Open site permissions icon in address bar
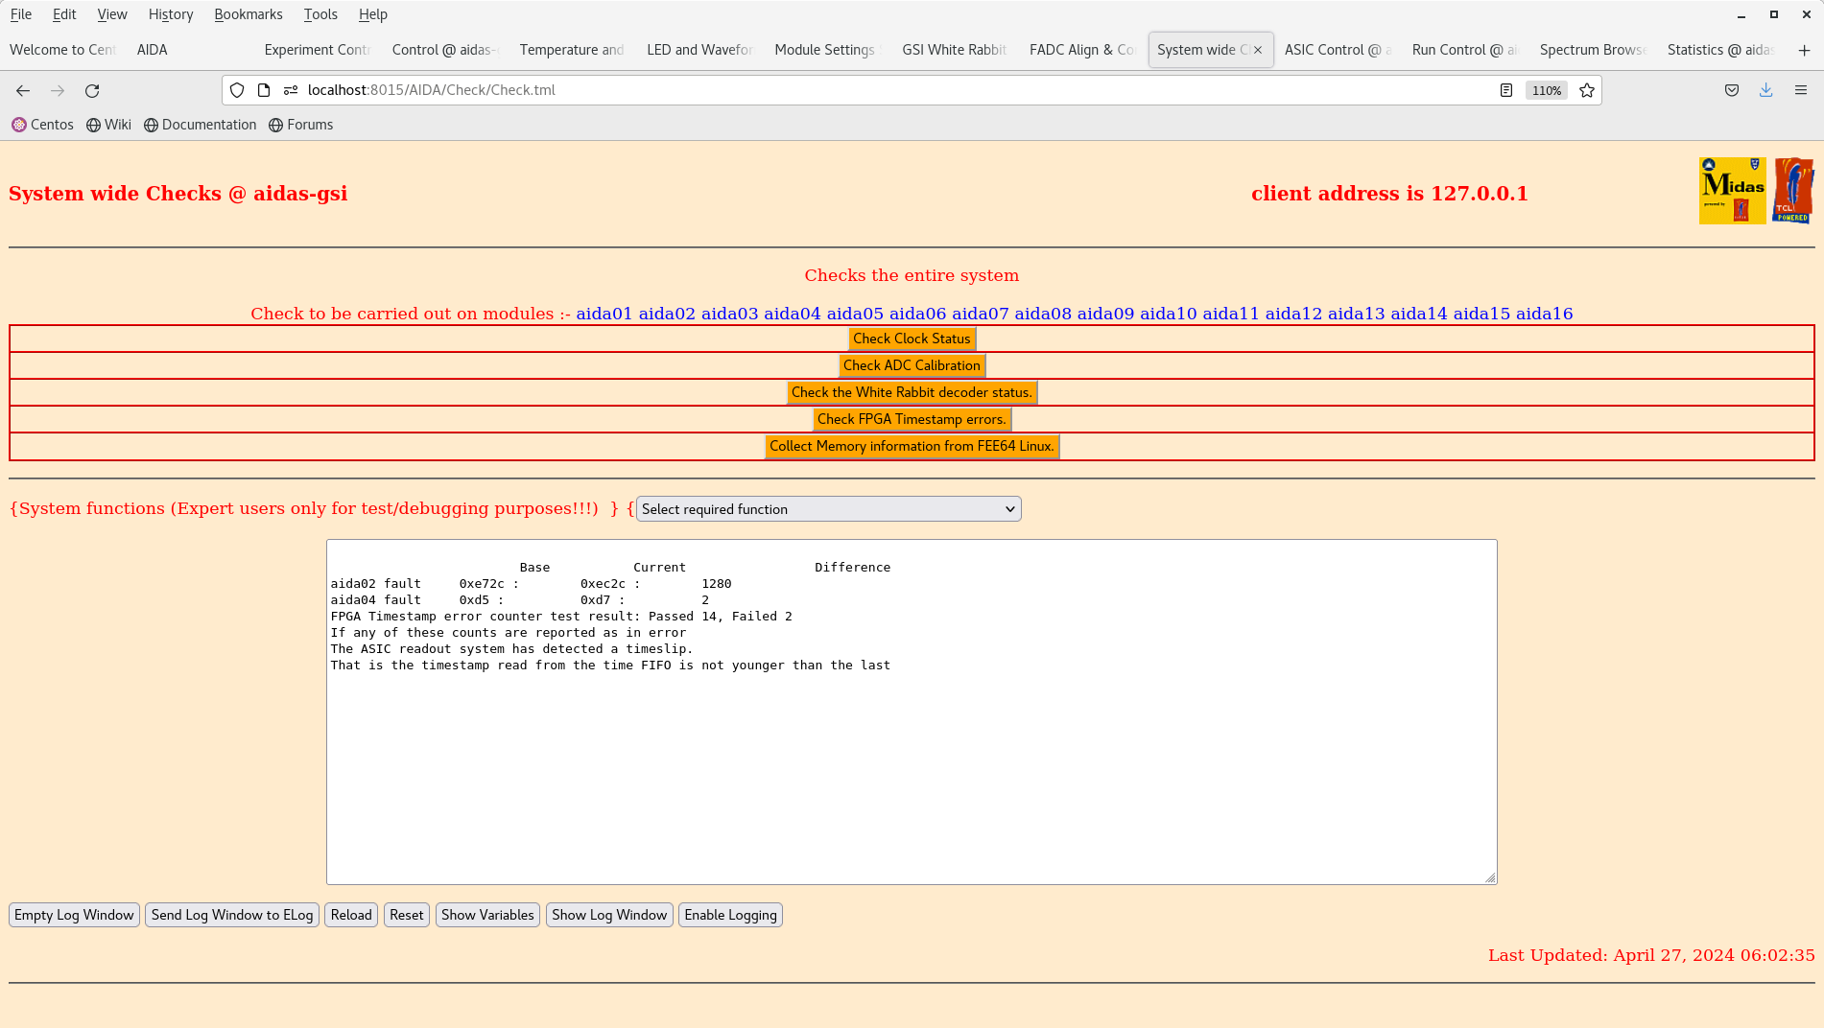 [291, 90]
